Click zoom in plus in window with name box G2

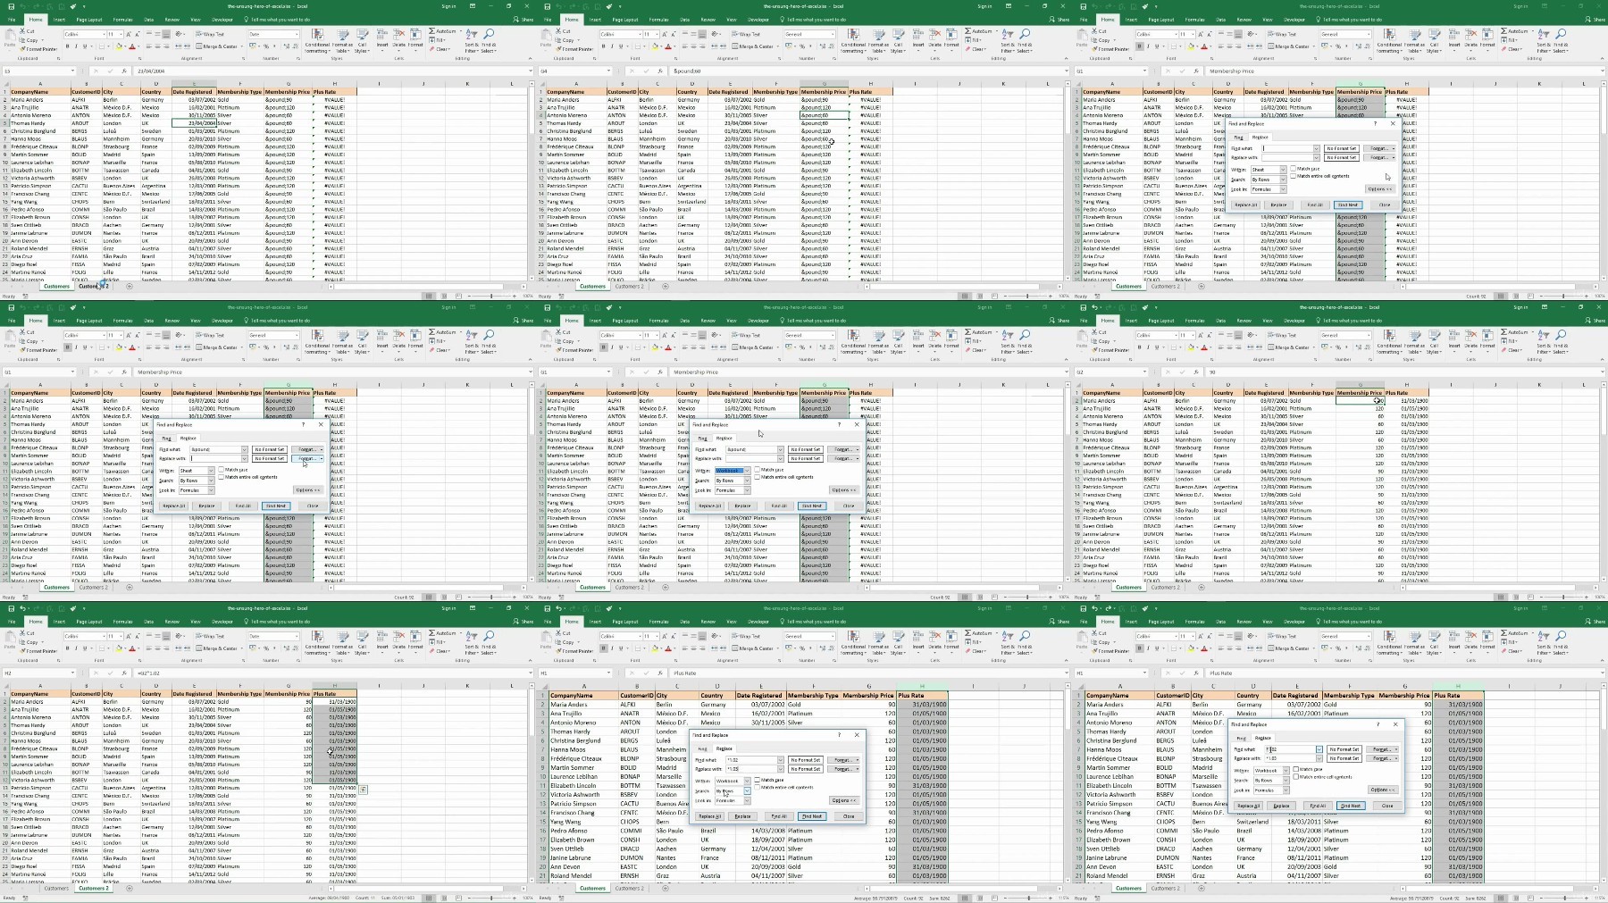click(x=1587, y=597)
